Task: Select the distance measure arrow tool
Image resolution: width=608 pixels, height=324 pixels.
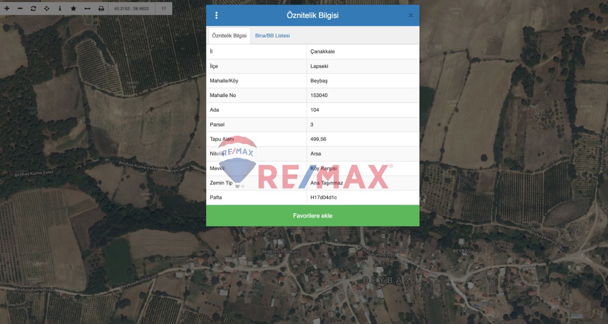Action: (x=87, y=9)
